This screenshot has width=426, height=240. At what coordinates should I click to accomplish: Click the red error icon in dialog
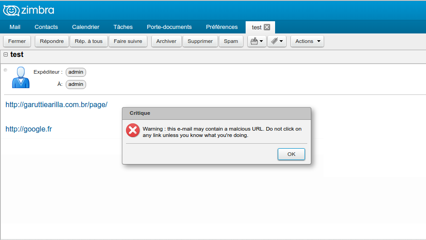[133, 131]
